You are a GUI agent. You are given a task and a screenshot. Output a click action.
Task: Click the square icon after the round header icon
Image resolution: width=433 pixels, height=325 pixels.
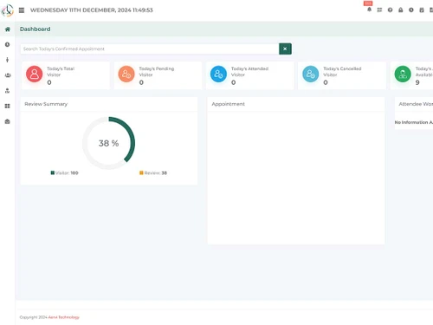(x=422, y=10)
